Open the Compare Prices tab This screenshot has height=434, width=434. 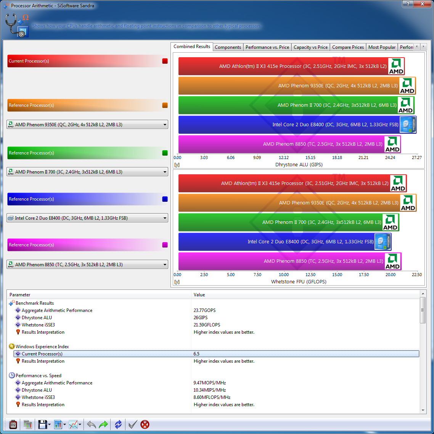[348, 47]
